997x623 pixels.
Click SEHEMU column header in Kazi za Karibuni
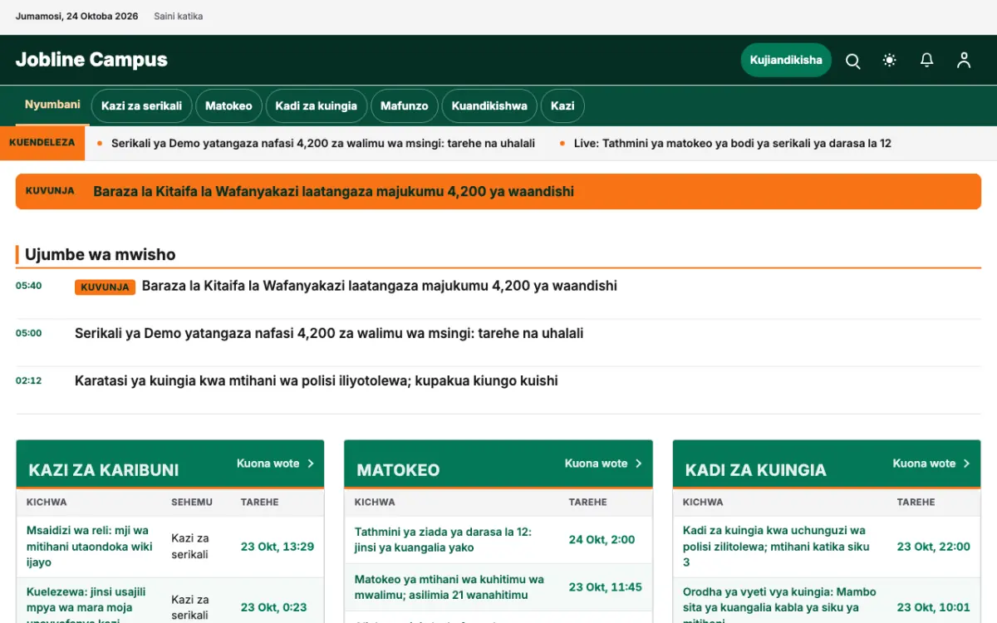pos(192,502)
